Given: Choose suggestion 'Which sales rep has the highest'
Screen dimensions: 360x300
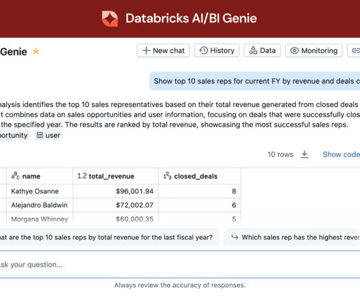Looking at the screenshot, I should 292,237.
